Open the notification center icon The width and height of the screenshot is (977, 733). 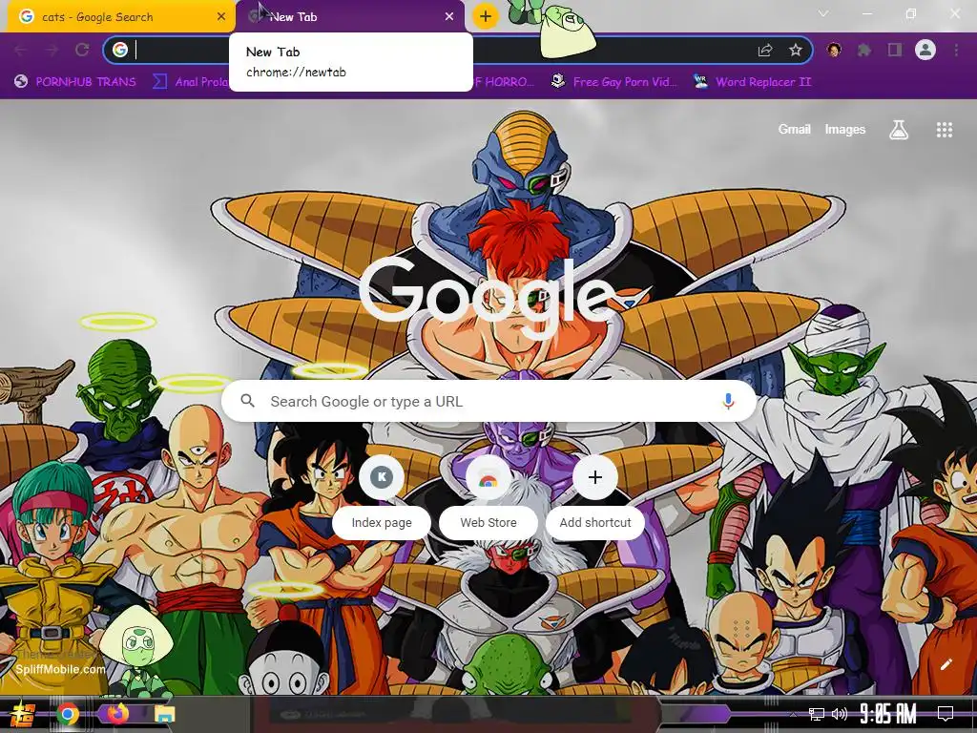pos(946,714)
